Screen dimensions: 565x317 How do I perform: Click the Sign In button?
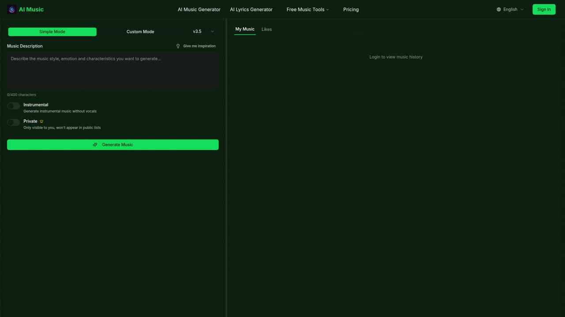(x=544, y=9)
